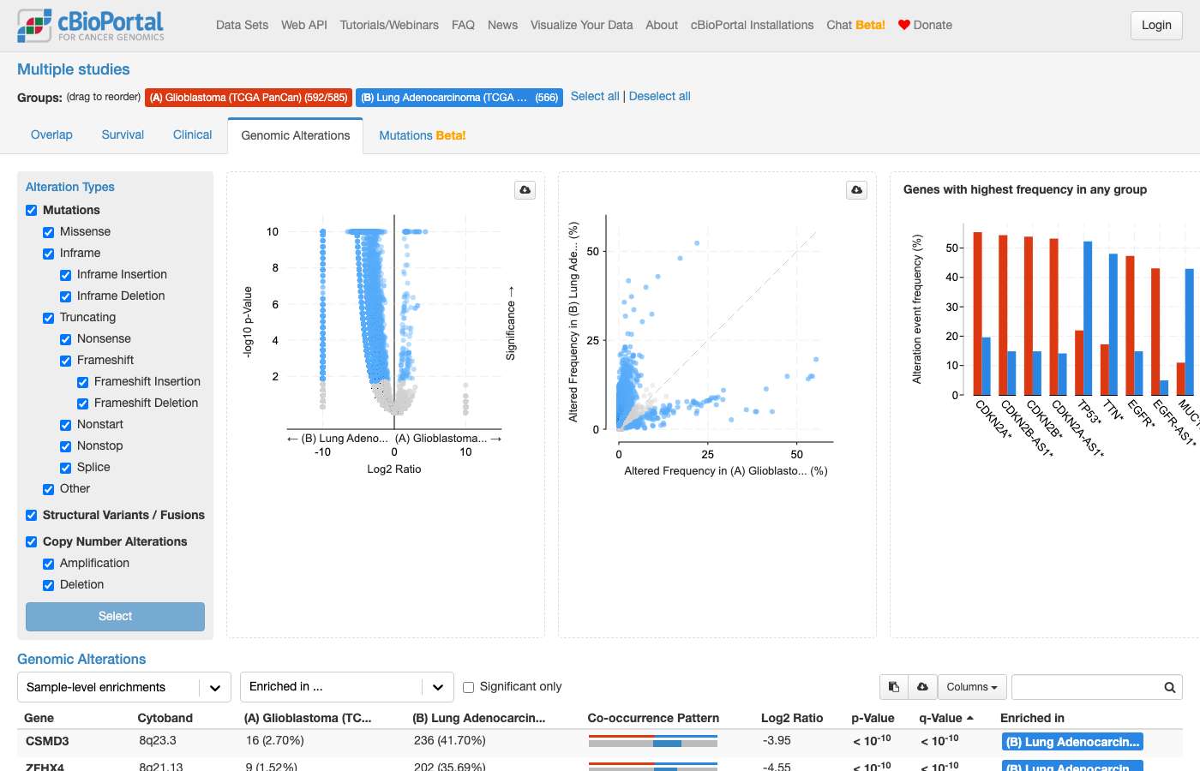The width and height of the screenshot is (1200, 771).
Task: Click the Deselect all link
Action: (x=660, y=96)
